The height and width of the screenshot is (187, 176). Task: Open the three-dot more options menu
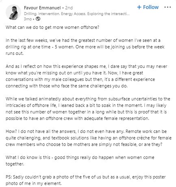pyautogui.click(x=167, y=7)
